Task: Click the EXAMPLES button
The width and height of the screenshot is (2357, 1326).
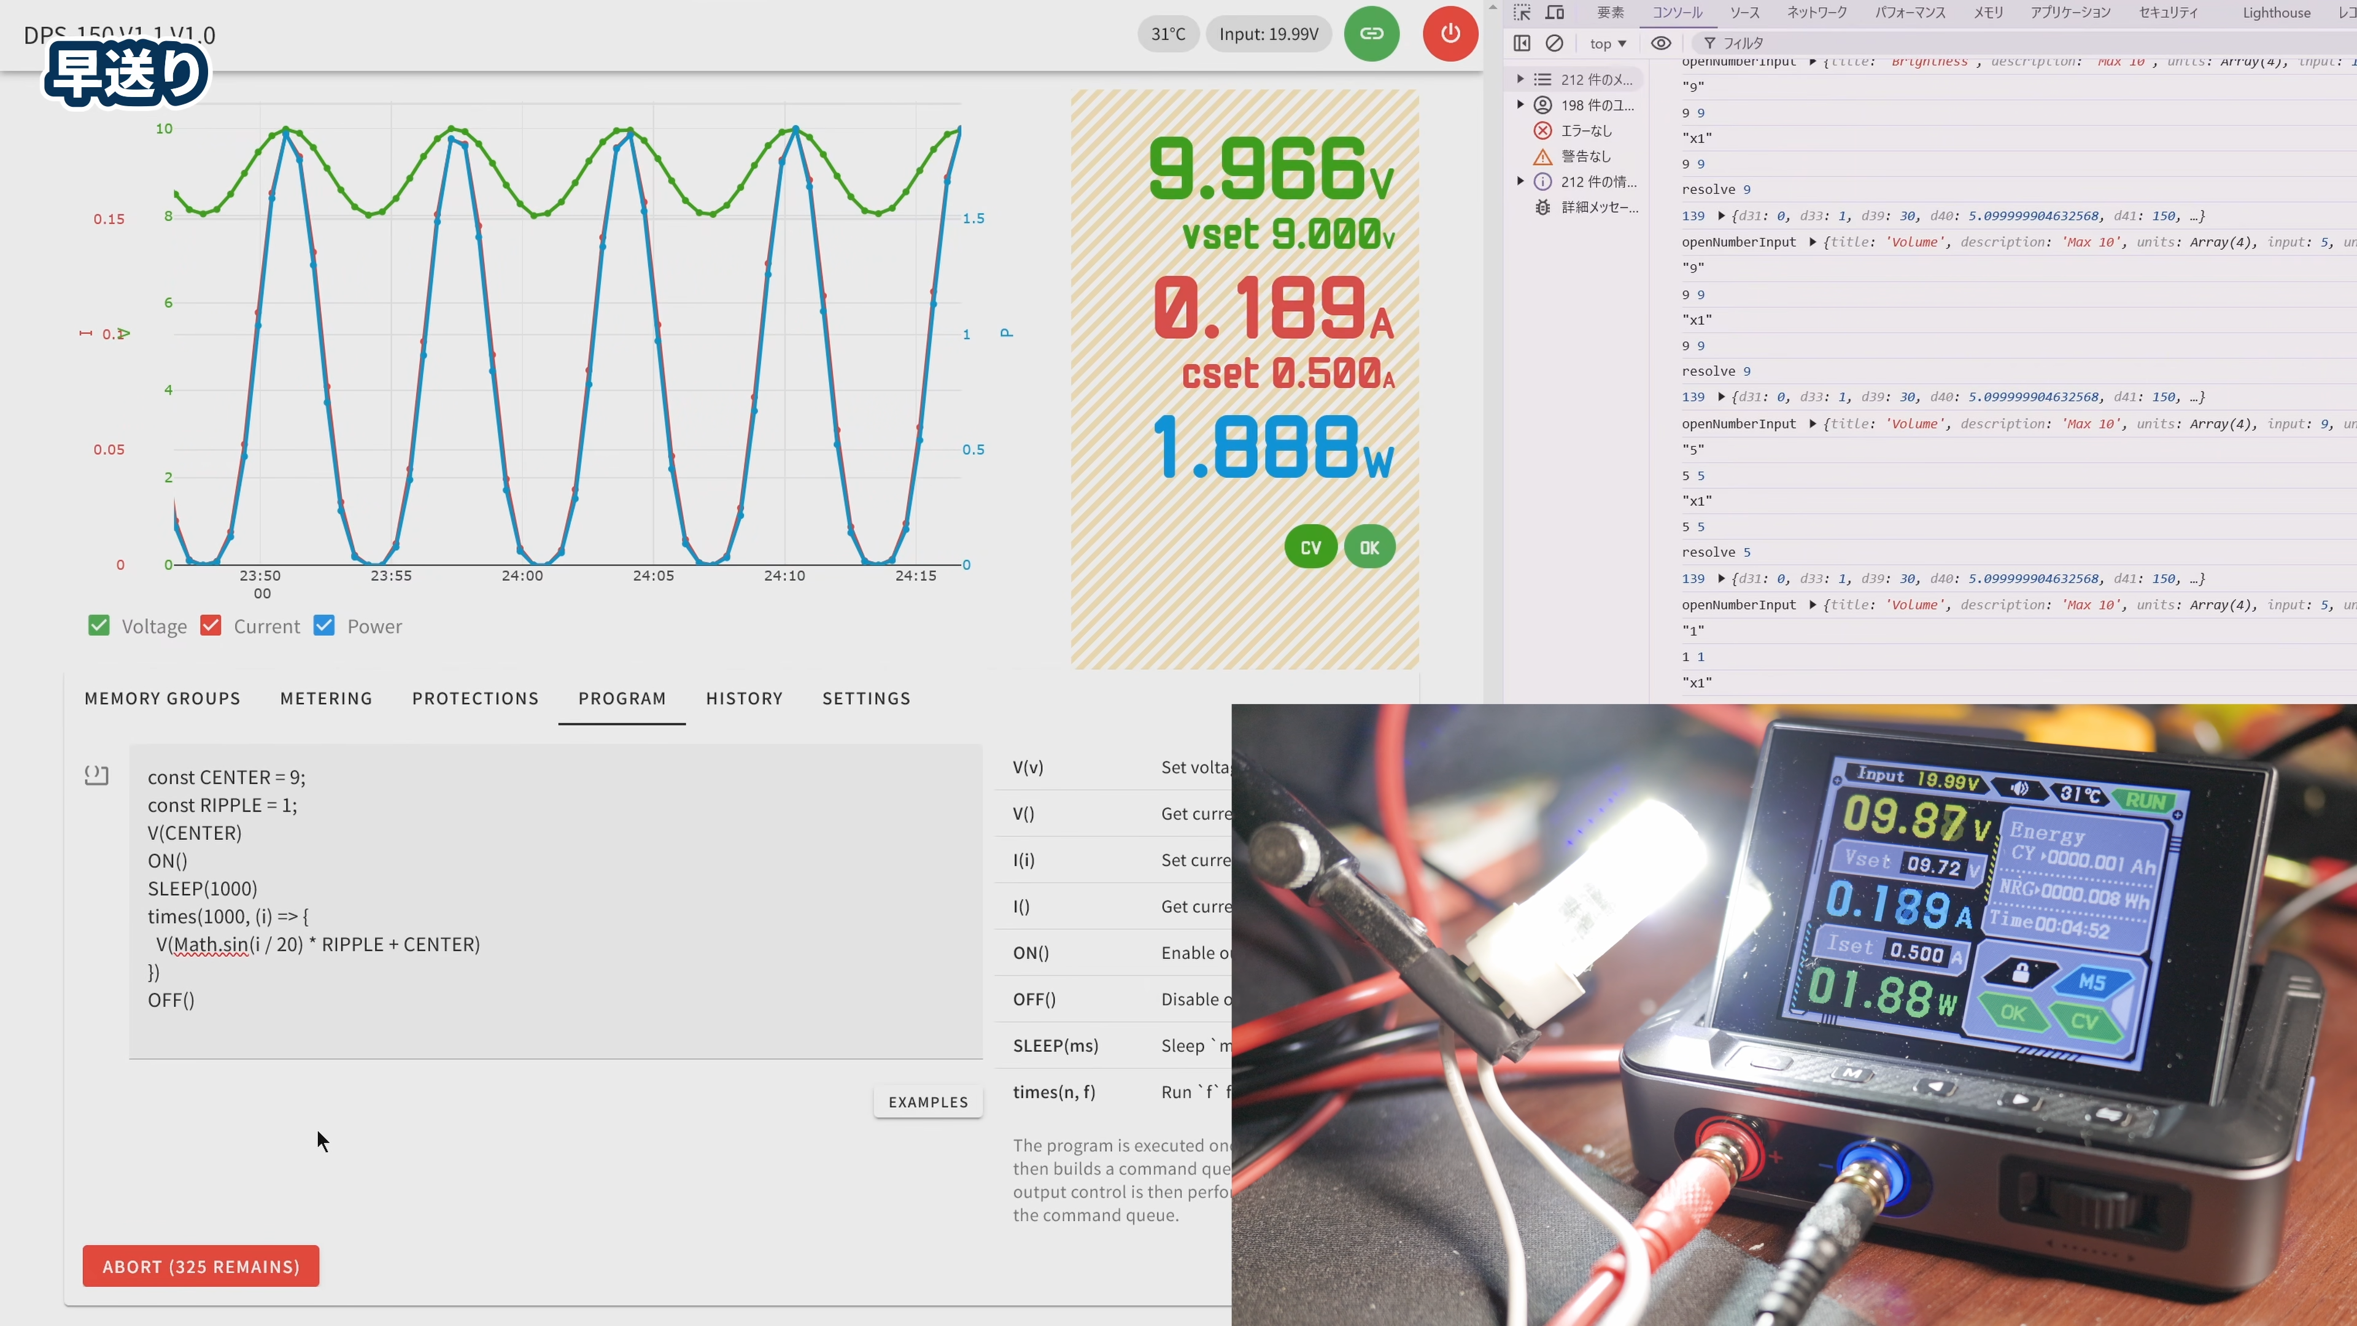Action: (928, 1102)
